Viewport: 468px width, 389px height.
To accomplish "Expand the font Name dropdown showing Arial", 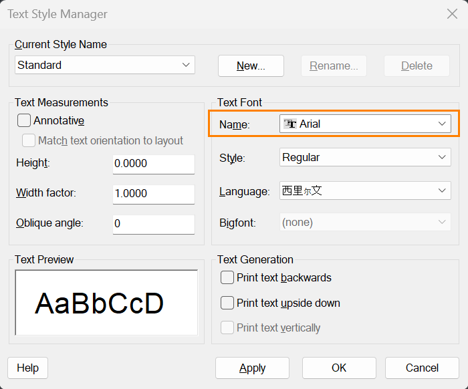I will click(x=365, y=124).
